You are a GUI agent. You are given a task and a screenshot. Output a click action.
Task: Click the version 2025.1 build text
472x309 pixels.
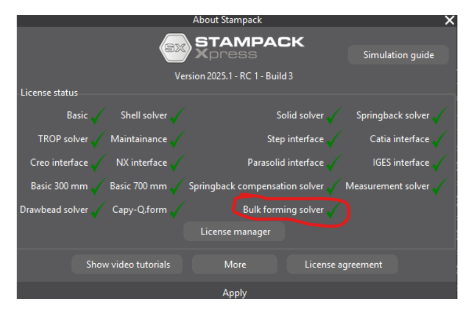[x=233, y=77]
